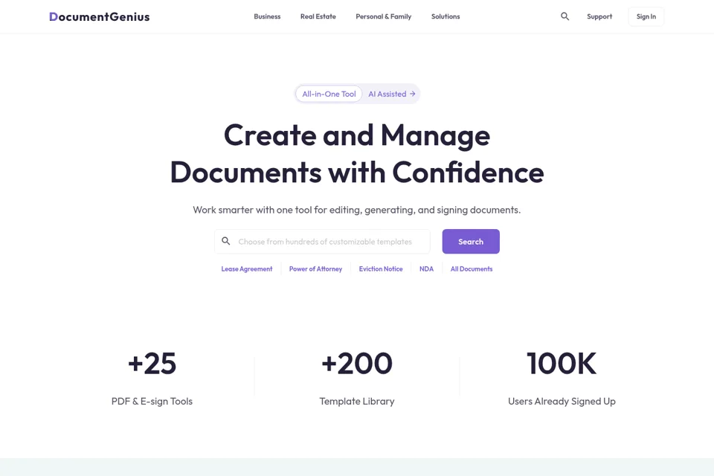The width and height of the screenshot is (714, 476).
Task: Select the AI Assisted pill
Action: (392, 94)
